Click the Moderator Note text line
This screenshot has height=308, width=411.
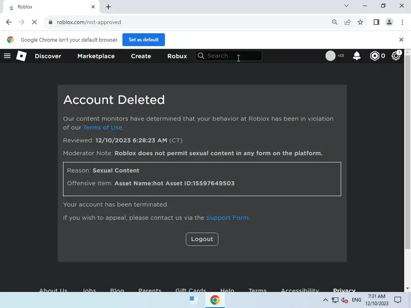[193, 153]
